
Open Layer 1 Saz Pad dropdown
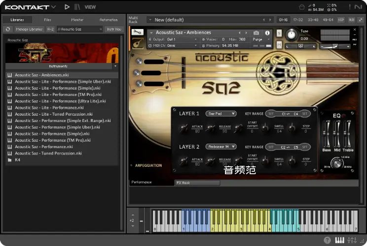point(220,114)
